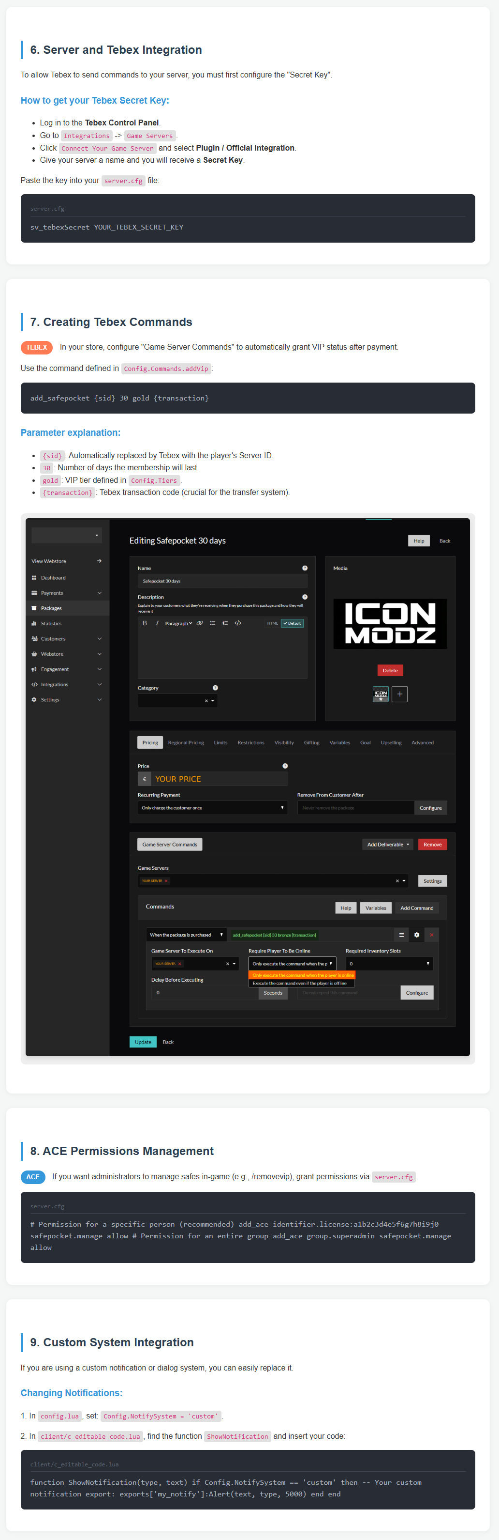Select the ICON MODZ media thumbnail
This screenshot has height=1540, width=499.
click(x=380, y=694)
